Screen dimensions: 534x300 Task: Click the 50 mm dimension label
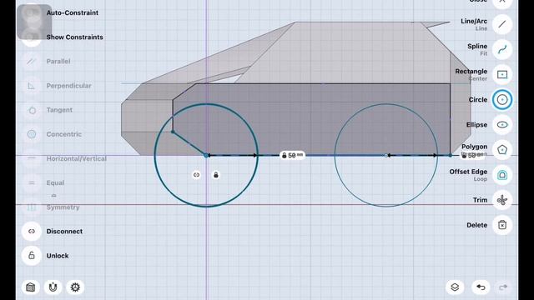click(x=292, y=156)
